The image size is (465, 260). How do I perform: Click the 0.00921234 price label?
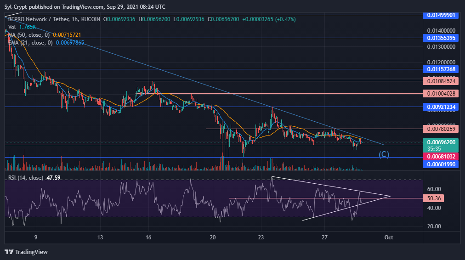click(441, 107)
